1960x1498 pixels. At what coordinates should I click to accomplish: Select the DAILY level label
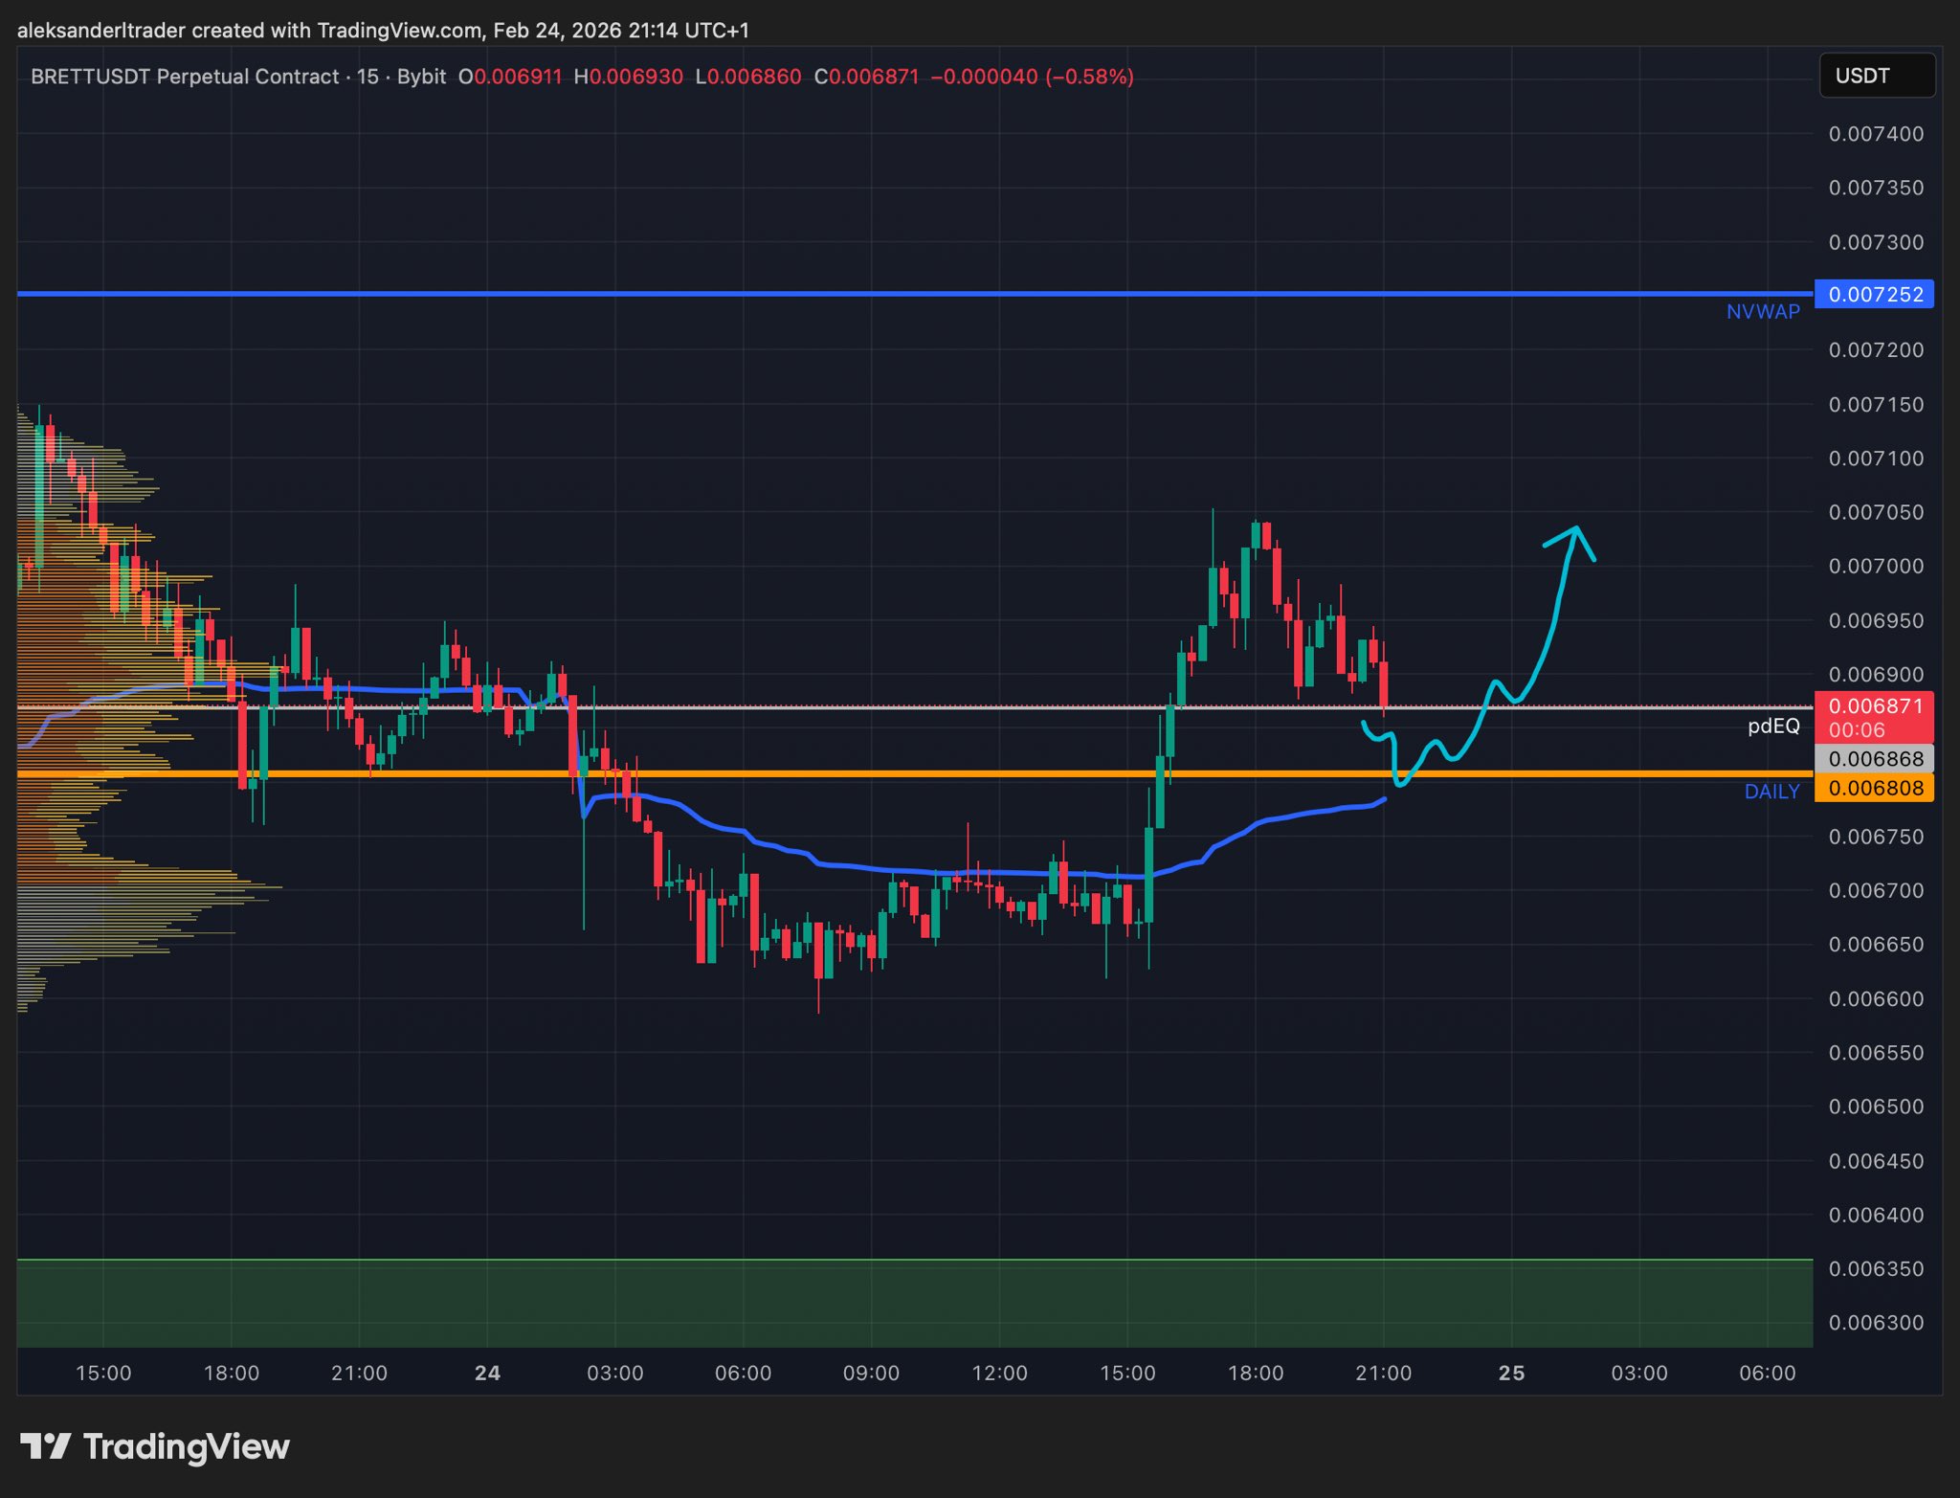coord(1771,792)
